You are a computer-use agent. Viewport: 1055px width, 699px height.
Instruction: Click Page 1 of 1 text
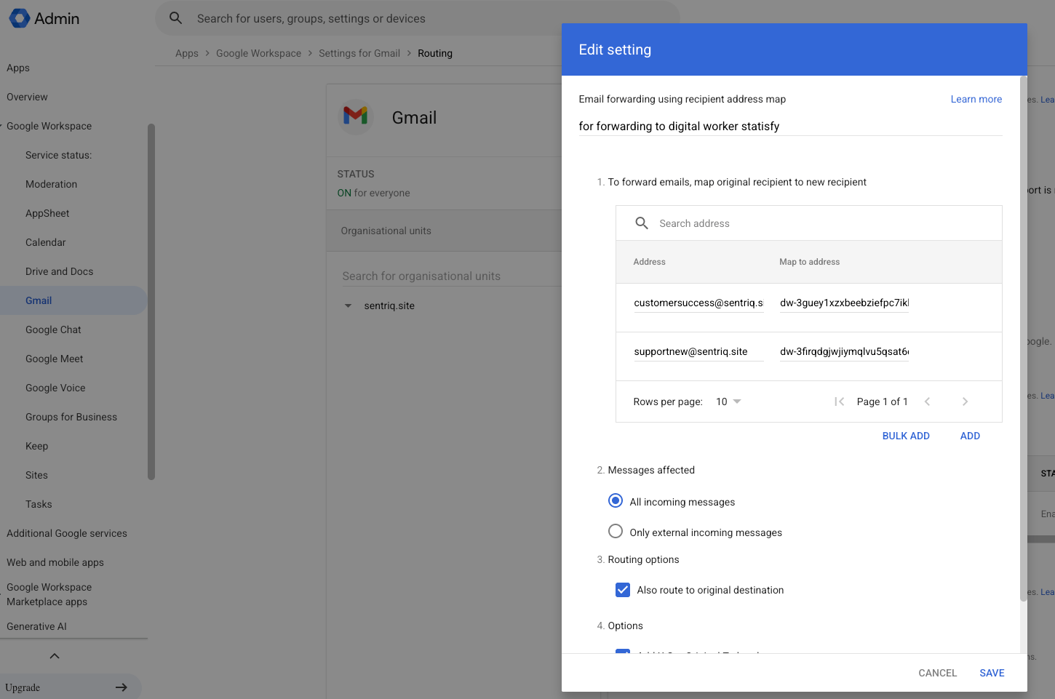(882, 402)
